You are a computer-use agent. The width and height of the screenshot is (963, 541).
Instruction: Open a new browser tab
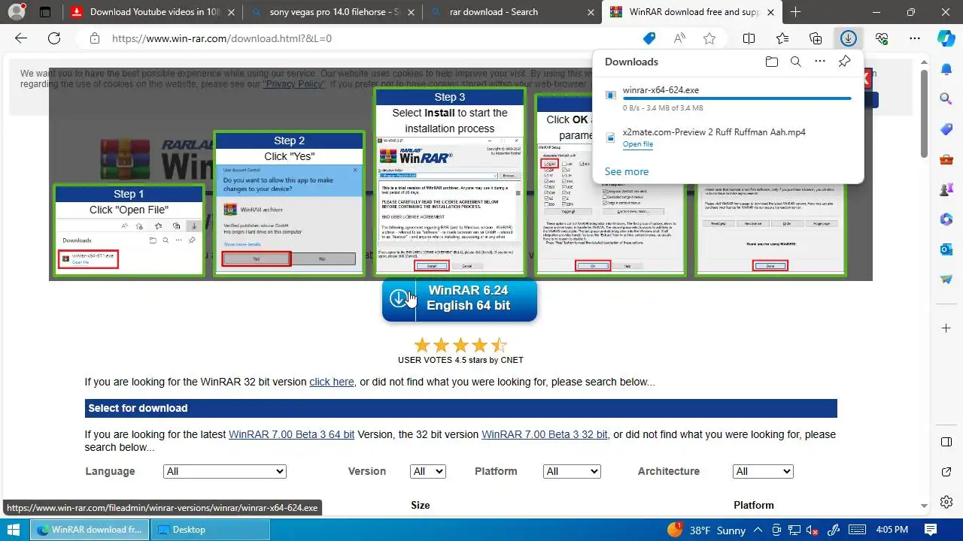pos(795,12)
